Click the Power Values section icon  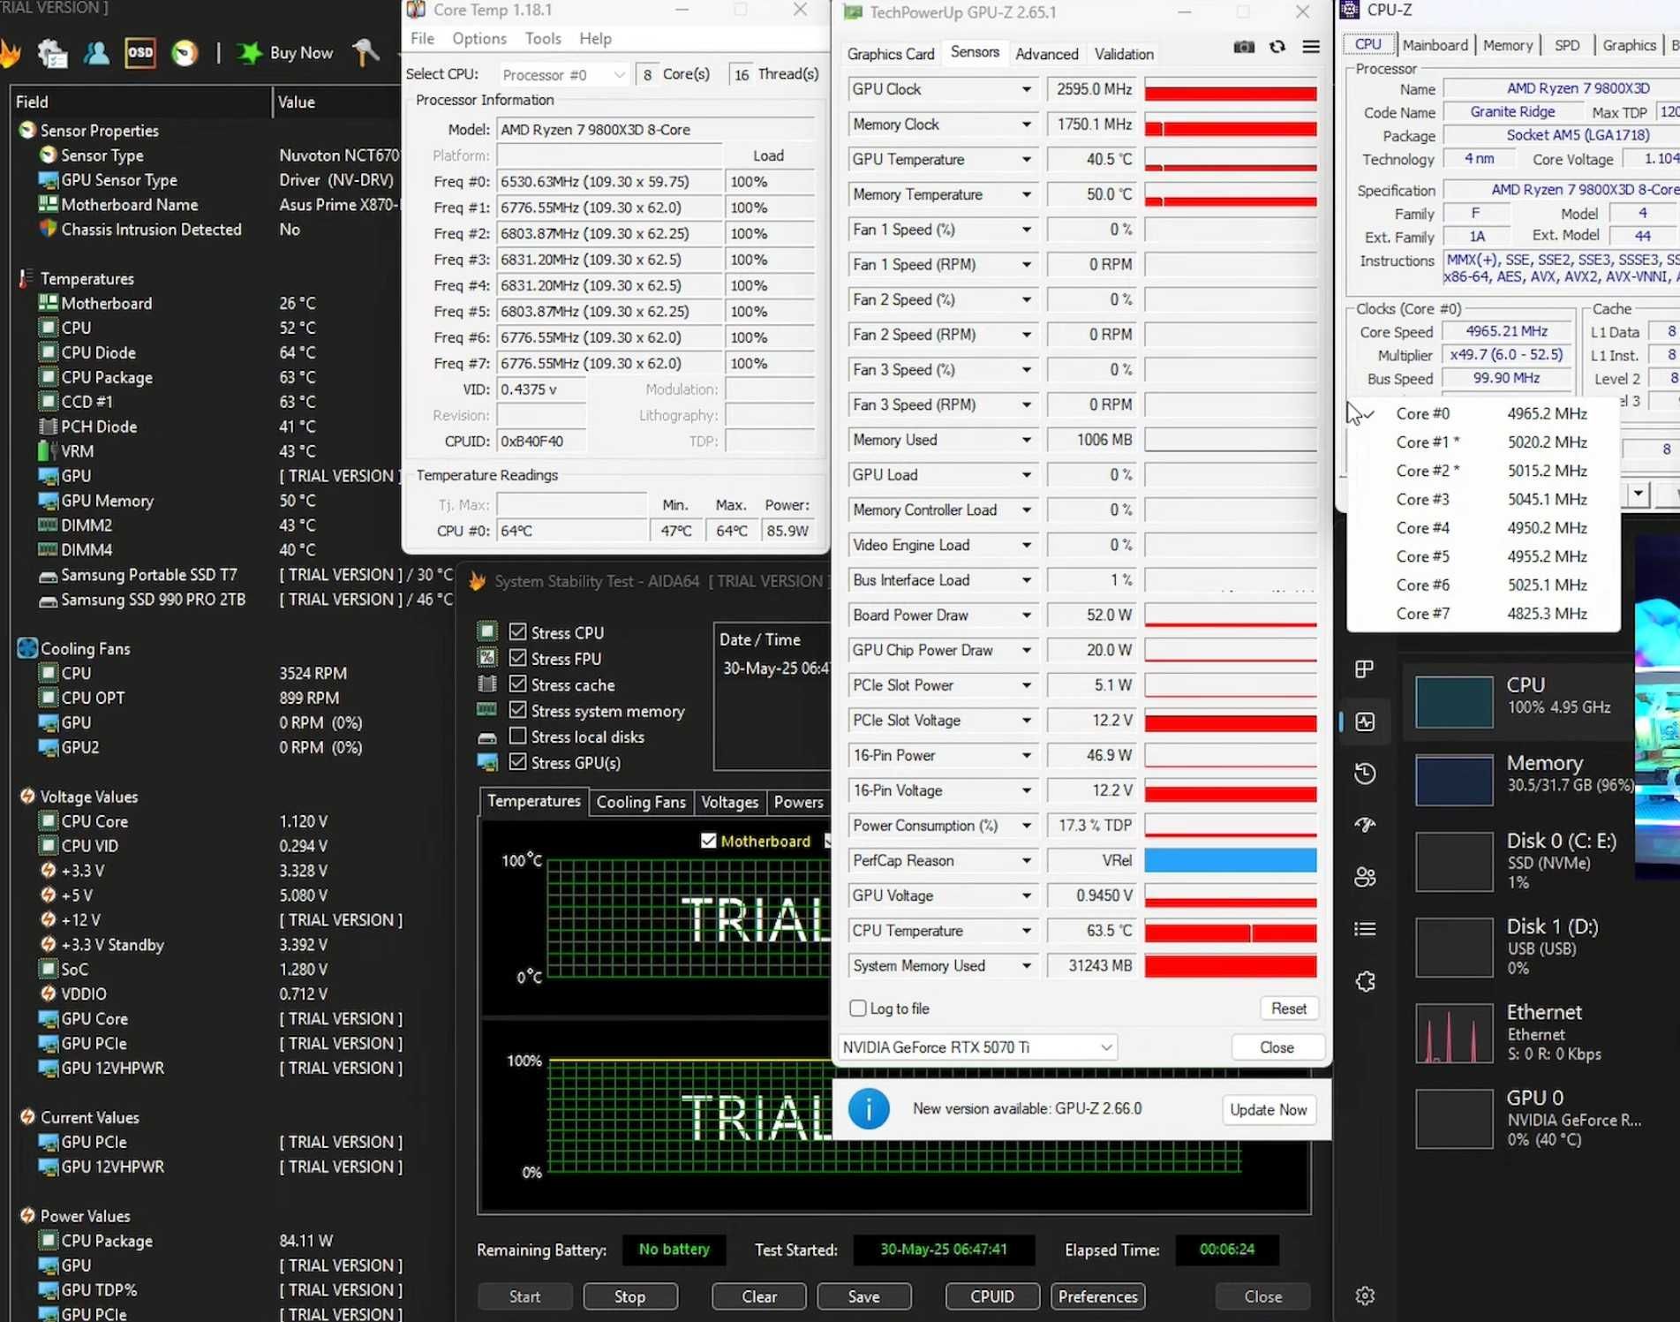coord(27,1216)
